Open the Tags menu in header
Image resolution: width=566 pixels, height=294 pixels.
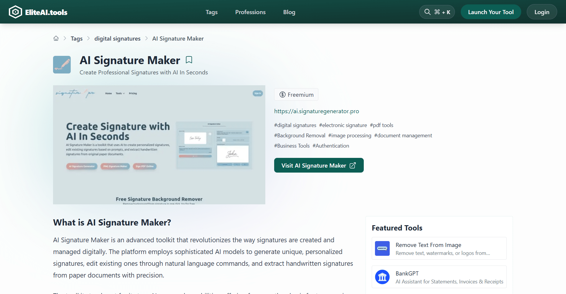[x=211, y=12]
